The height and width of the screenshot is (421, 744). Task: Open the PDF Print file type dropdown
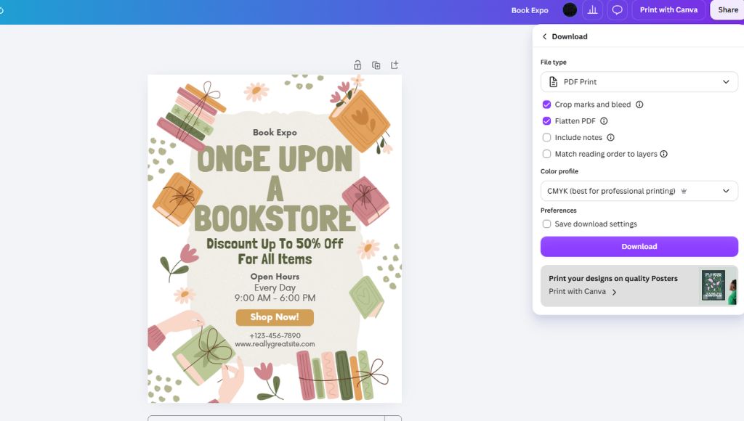tap(639, 81)
